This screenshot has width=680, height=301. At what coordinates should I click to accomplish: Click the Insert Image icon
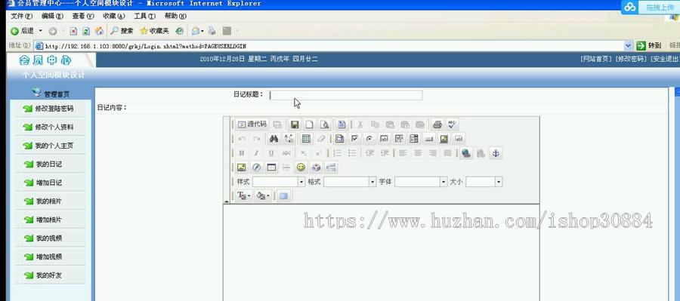[x=242, y=167]
